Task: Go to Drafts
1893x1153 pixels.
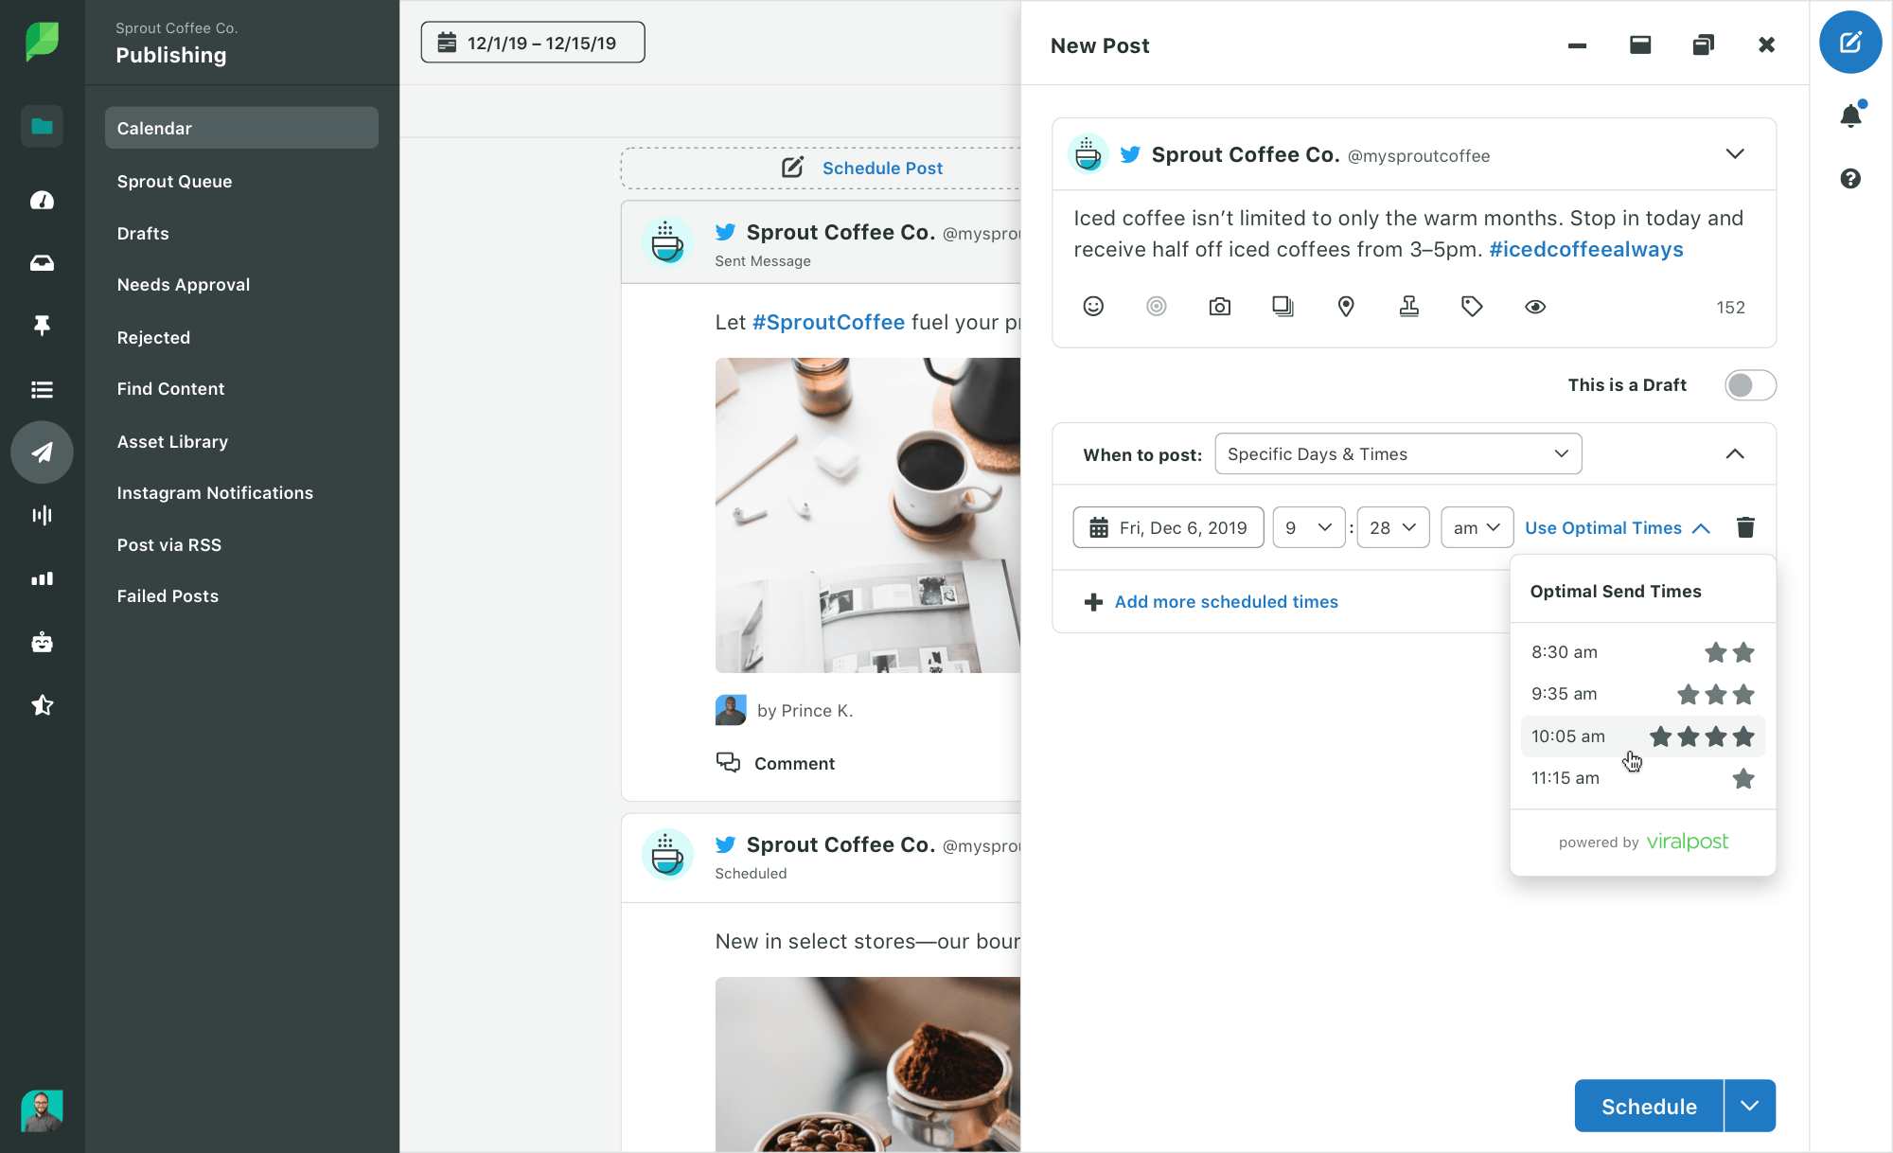Action: click(143, 233)
